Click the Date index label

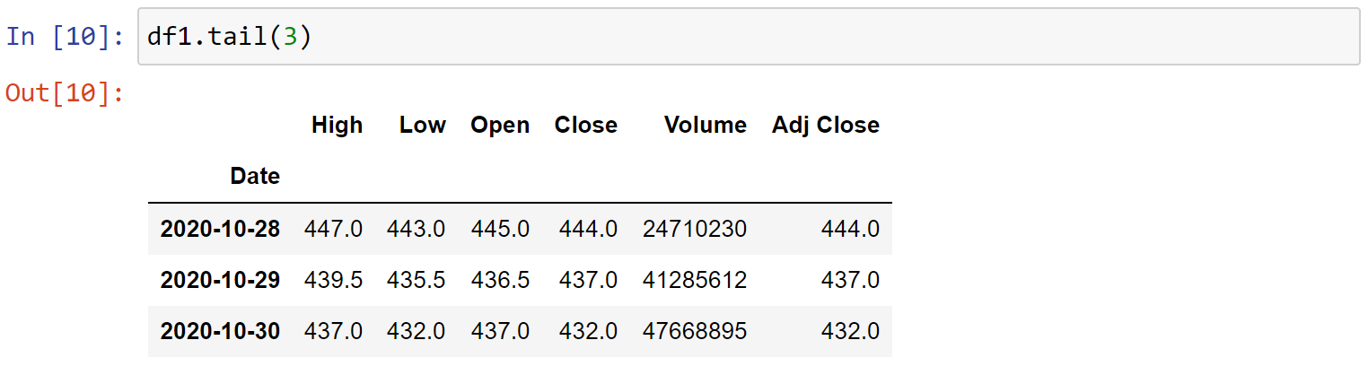click(255, 176)
